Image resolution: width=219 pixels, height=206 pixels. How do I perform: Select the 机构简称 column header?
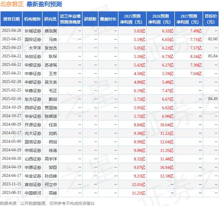point(32,19)
